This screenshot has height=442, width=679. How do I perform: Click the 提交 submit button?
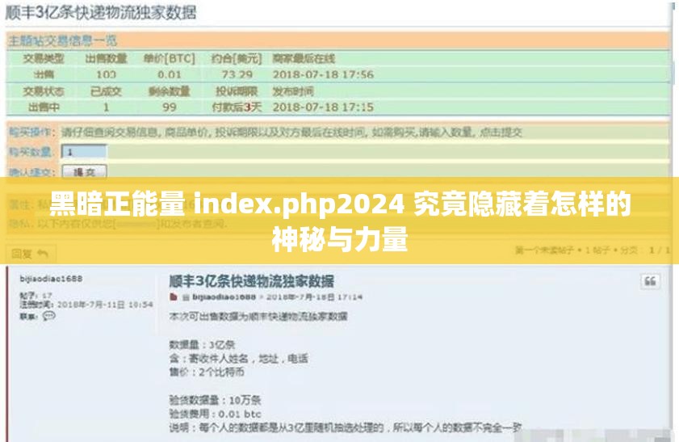tap(84, 172)
